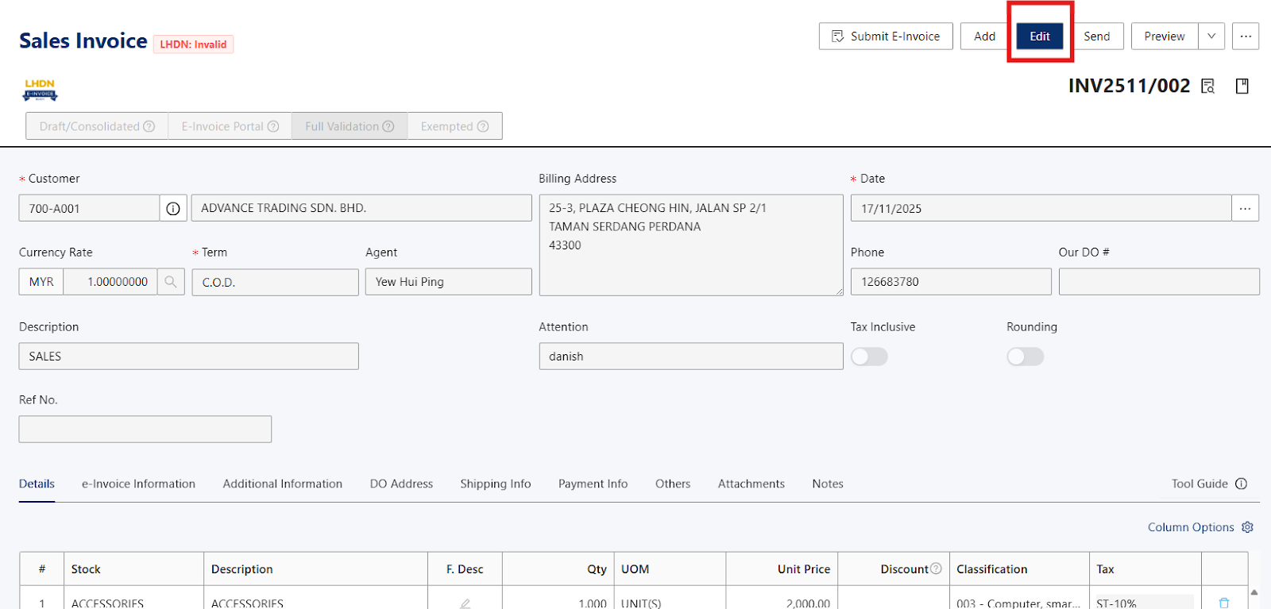Open the Additional Information tab
Viewport: 1271px width, 609px height.
[283, 484]
